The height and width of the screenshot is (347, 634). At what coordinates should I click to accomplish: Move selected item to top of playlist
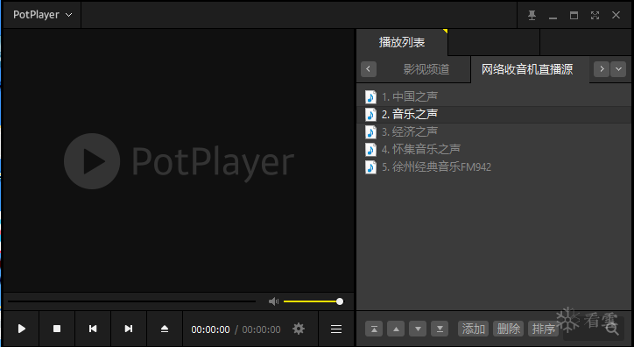click(x=374, y=329)
